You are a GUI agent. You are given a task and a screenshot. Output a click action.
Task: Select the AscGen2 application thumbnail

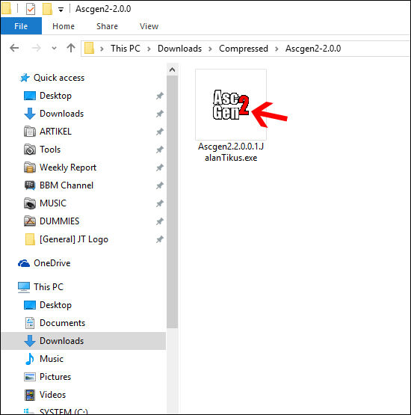(231, 105)
